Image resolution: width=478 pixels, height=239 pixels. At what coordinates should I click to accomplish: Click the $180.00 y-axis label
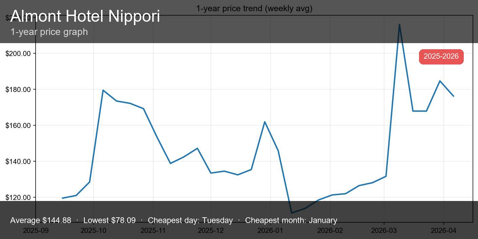click(x=18, y=90)
